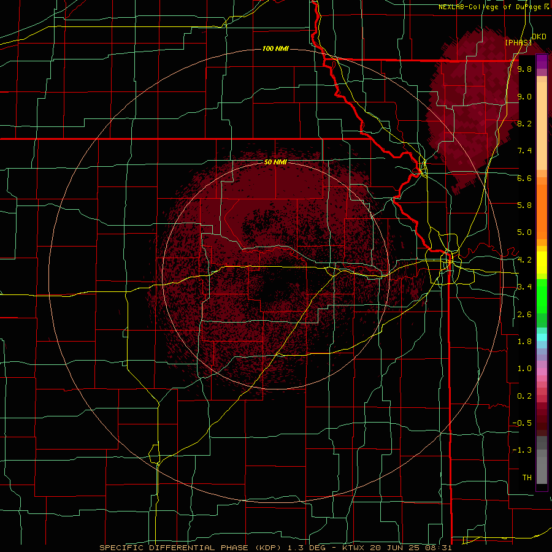Pick the cyan color bar segment
This screenshot has width=552, height=552.
(x=542, y=337)
